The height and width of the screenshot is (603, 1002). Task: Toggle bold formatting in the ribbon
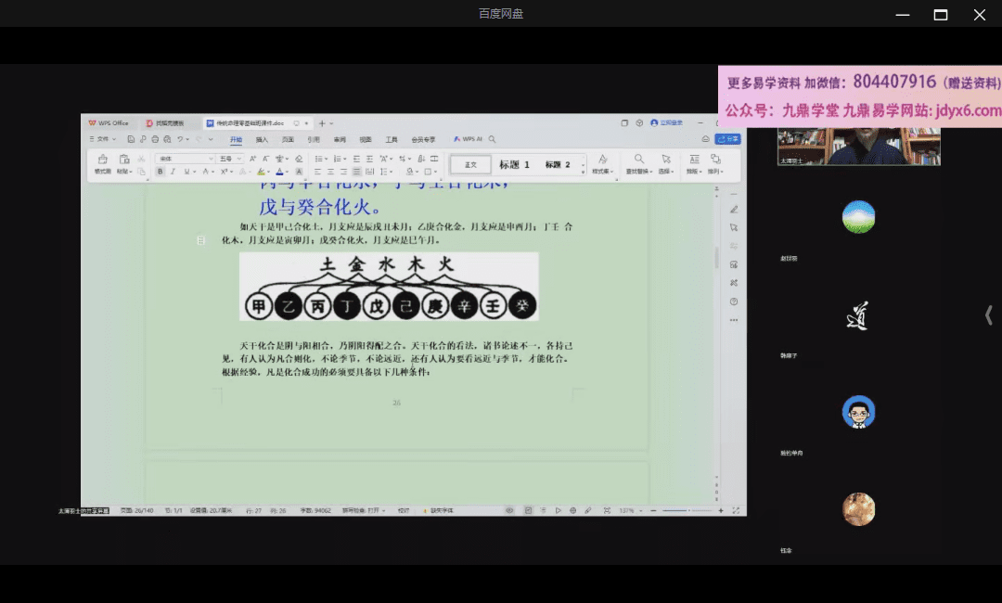[x=160, y=171]
